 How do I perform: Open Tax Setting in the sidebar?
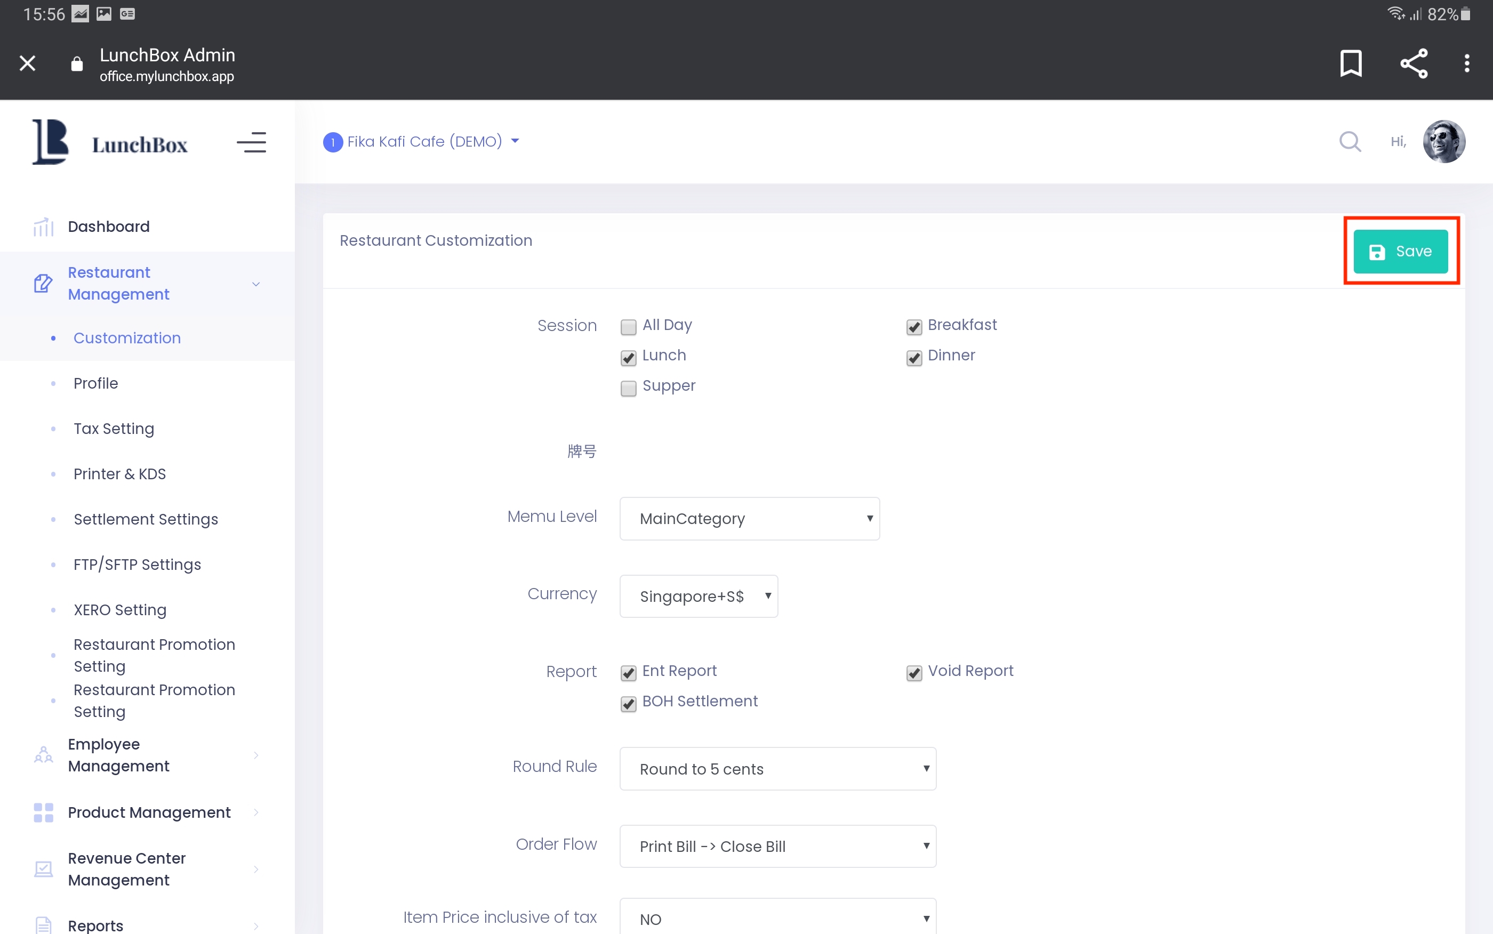tap(114, 429)
